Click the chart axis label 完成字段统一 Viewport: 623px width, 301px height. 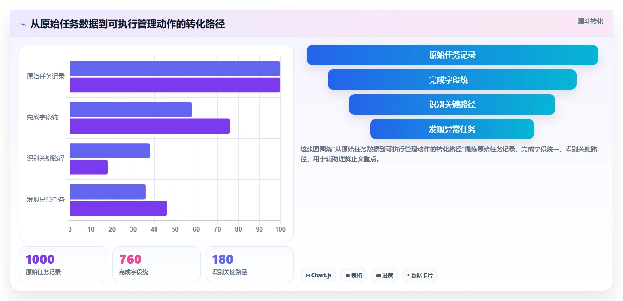46,117
